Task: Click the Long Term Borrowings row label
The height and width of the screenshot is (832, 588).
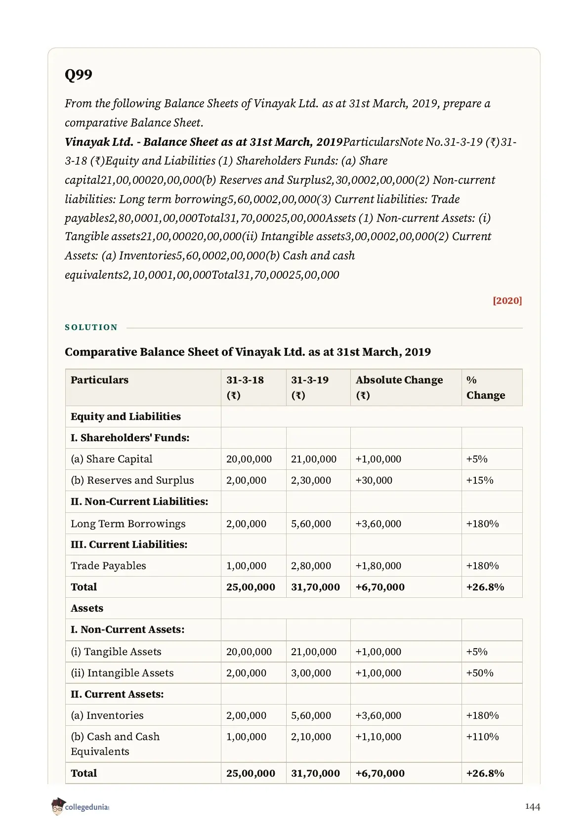Action: point(128,524)
